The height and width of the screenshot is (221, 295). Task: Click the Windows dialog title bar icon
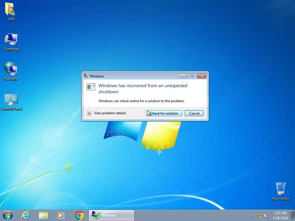coord(86,76)
